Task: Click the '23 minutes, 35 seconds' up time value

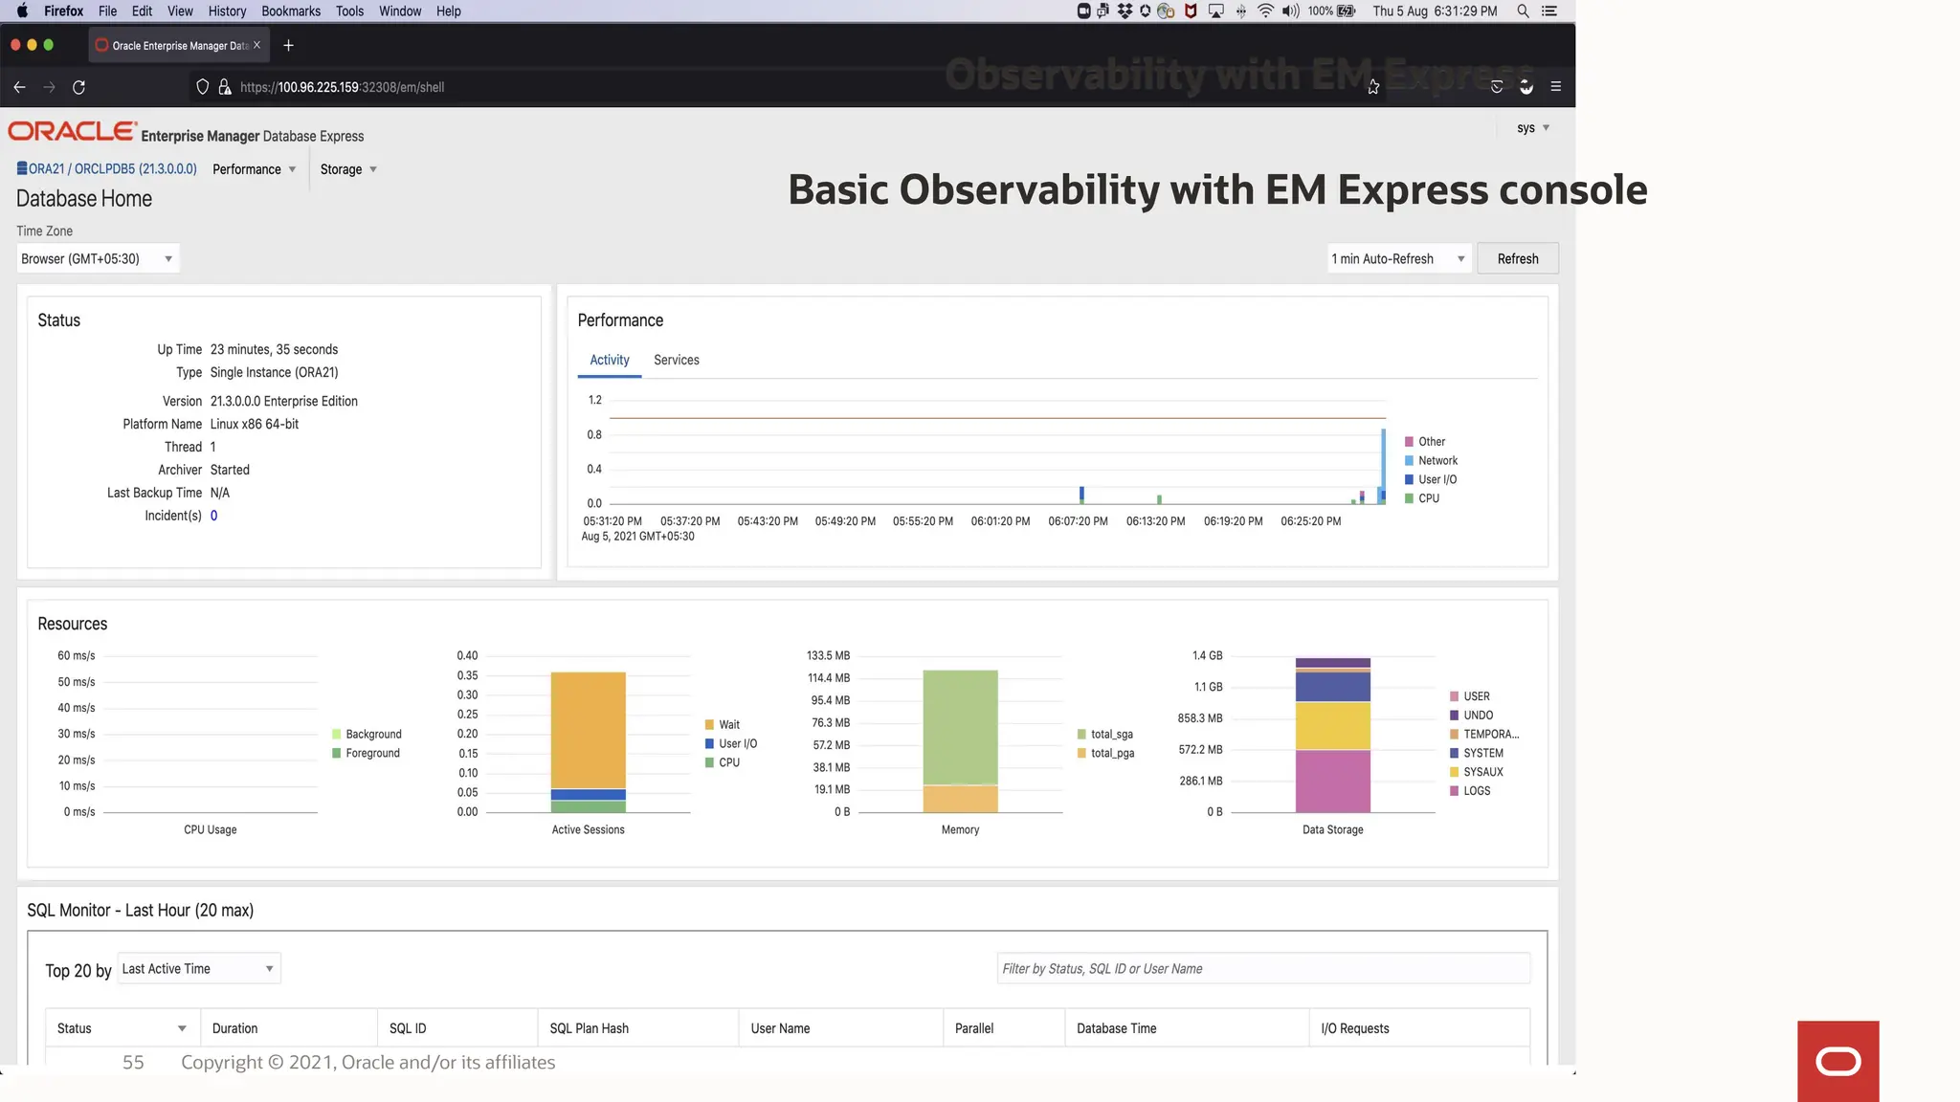Action: [x=274, y=350]
